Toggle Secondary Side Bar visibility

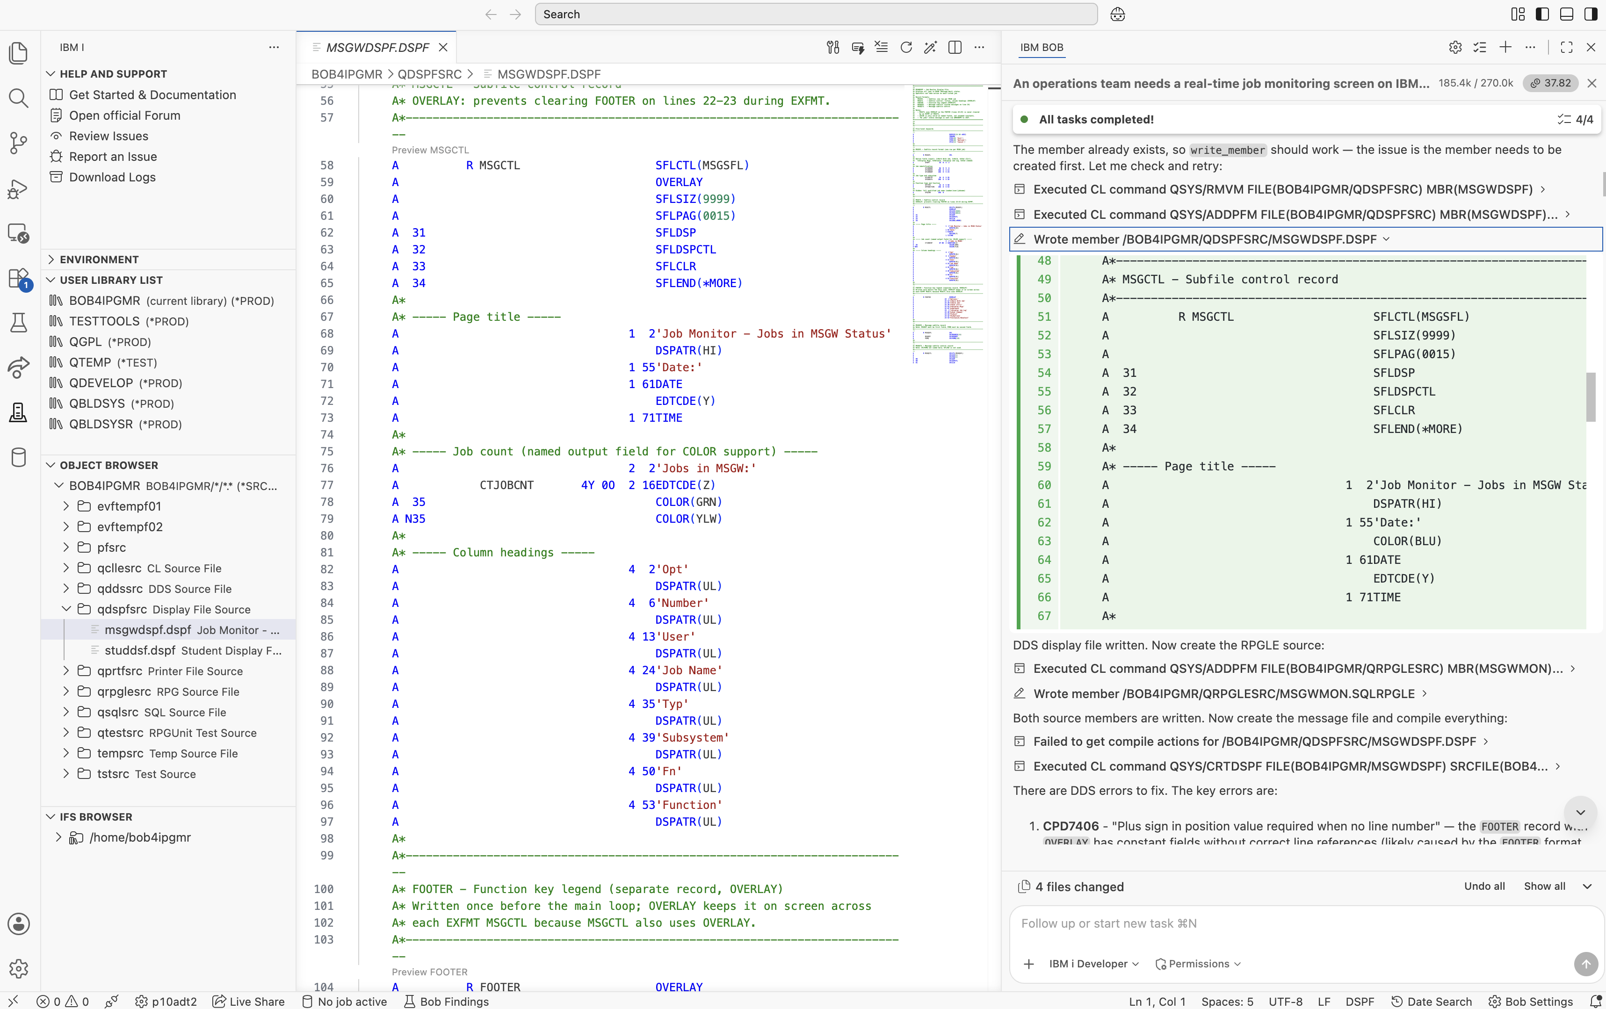tap(1591, 14)
